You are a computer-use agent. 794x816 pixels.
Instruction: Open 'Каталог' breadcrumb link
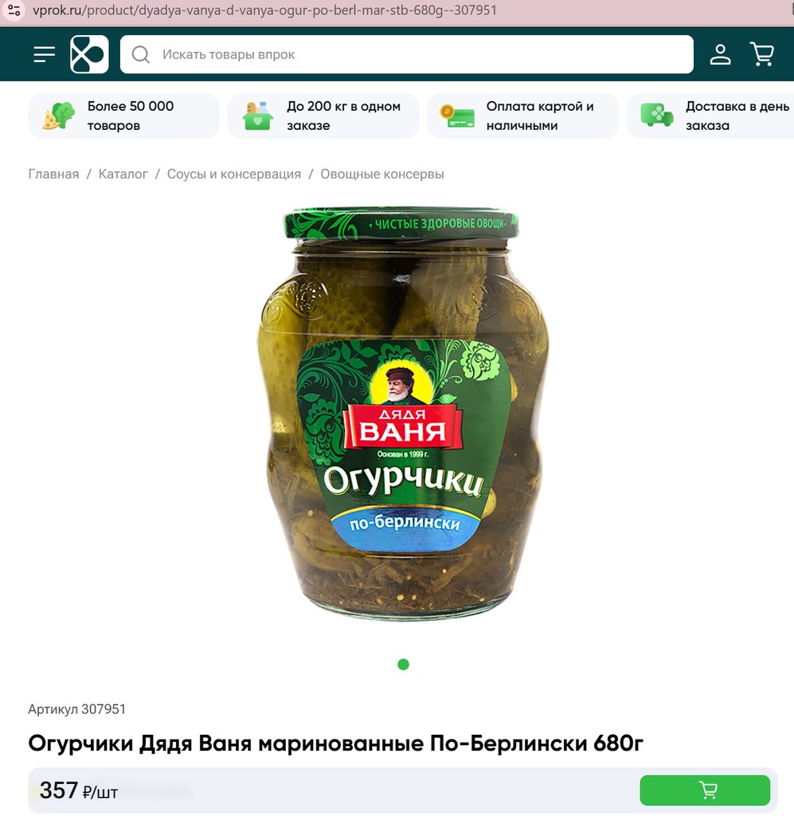(x=123, y=175)
